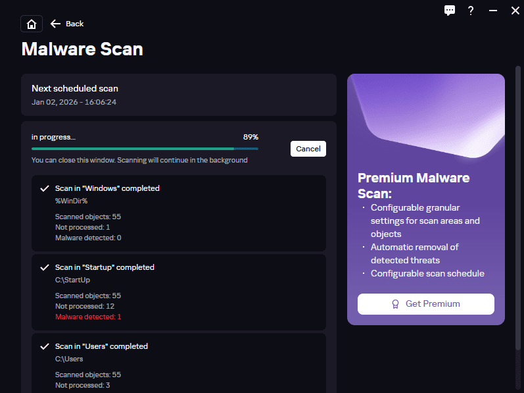Click the checkmark beside the Windows scan
Screen dimensions: 524x393
point(45,188)
